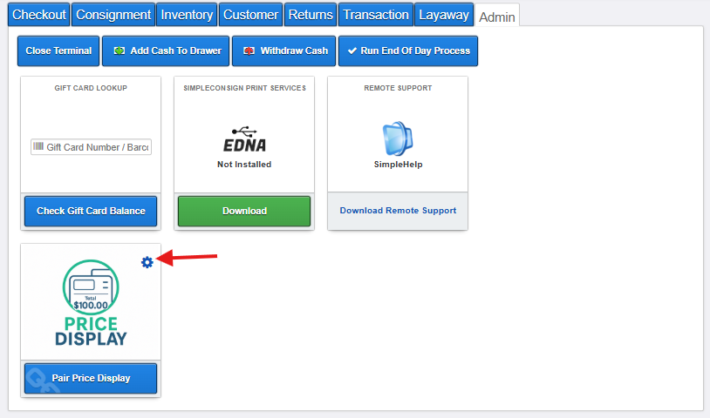Click the Price Display logo image
The width and height of the screenshot is (710, 418).
point(91,303)
